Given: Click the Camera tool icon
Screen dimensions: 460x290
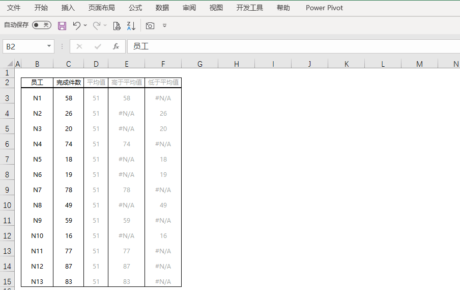Looking at the screenshot, I should point(150,26).
